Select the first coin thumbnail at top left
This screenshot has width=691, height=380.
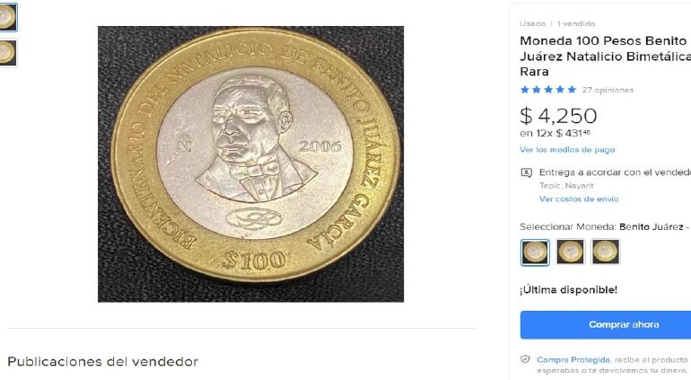point(7,17)
